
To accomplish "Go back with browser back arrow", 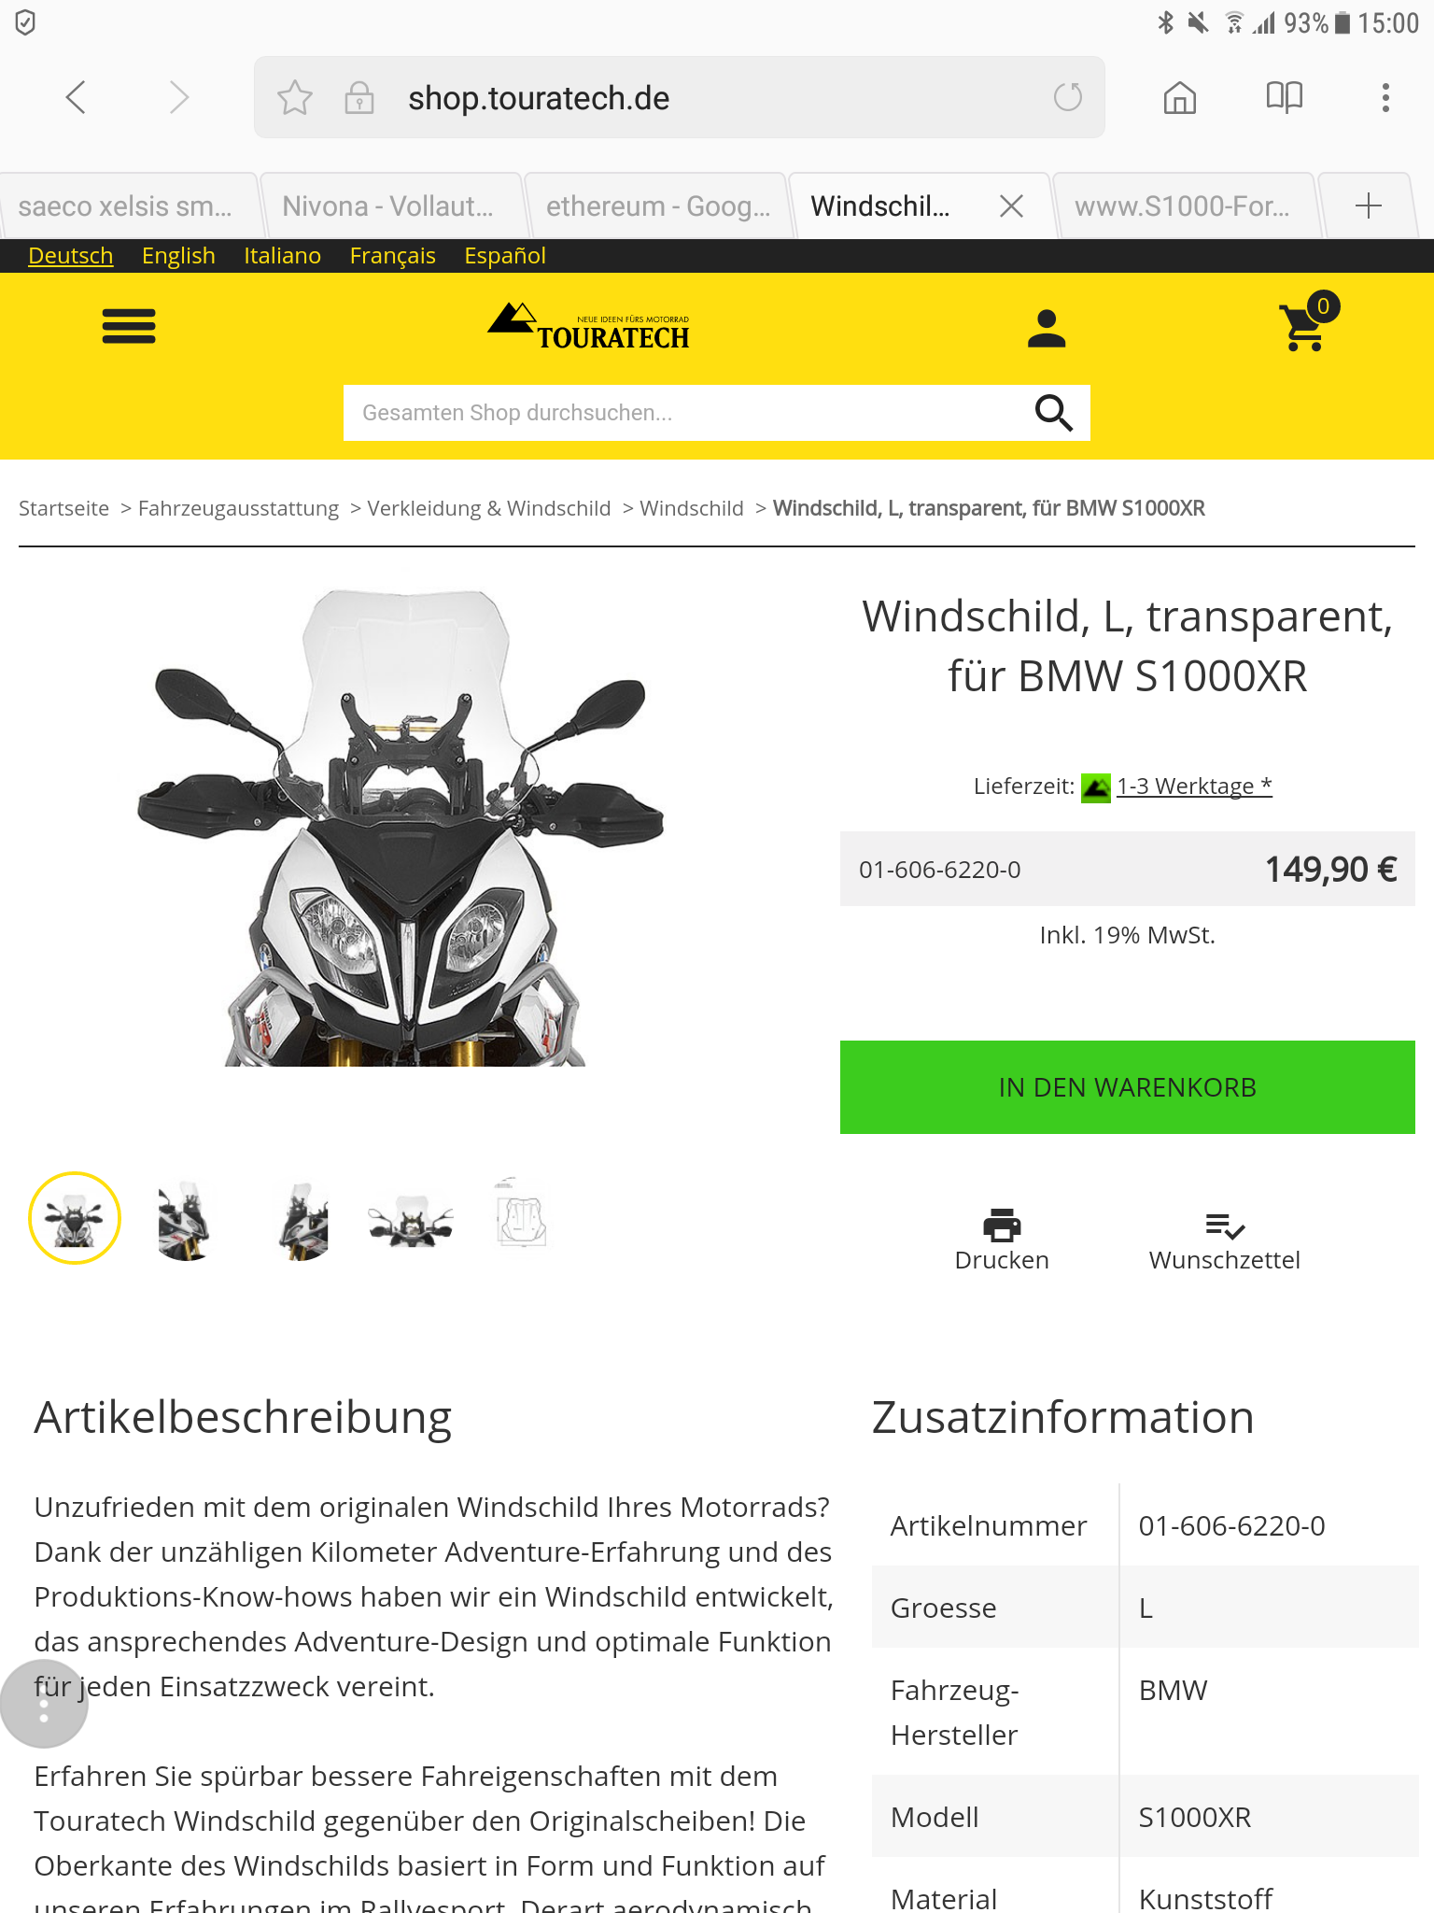I will [x=77, y=97].
